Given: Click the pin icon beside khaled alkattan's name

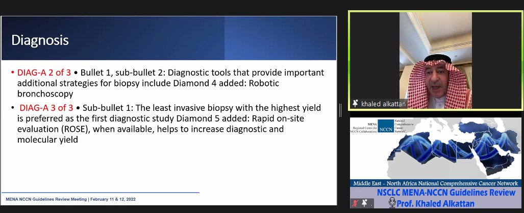Looking at the screenshot, I should [x=355, y=104].
